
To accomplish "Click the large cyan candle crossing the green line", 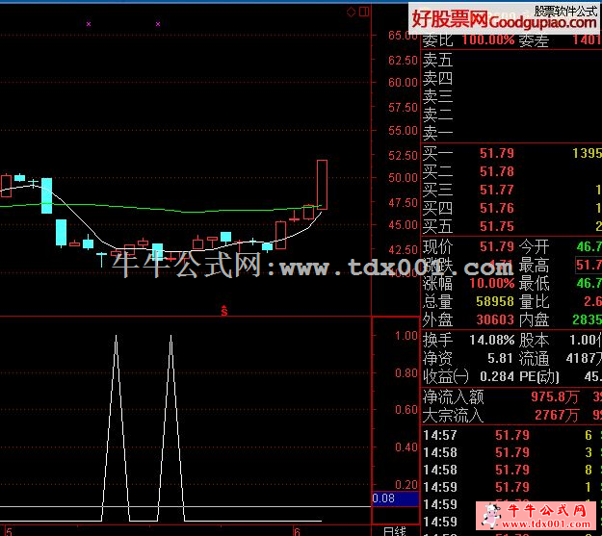I will (47, 195).
